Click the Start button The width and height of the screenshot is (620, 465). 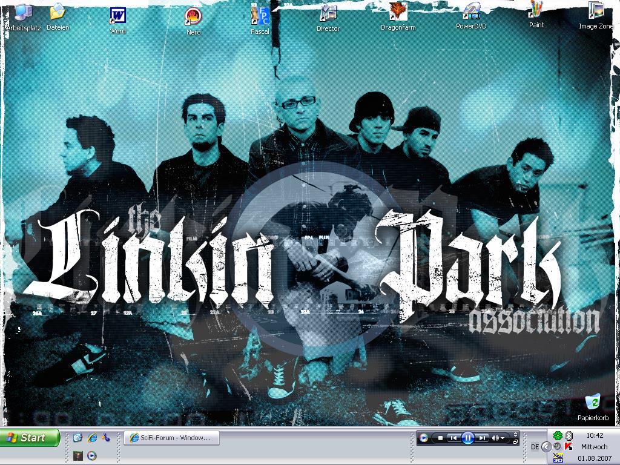[x=30, y=438]
